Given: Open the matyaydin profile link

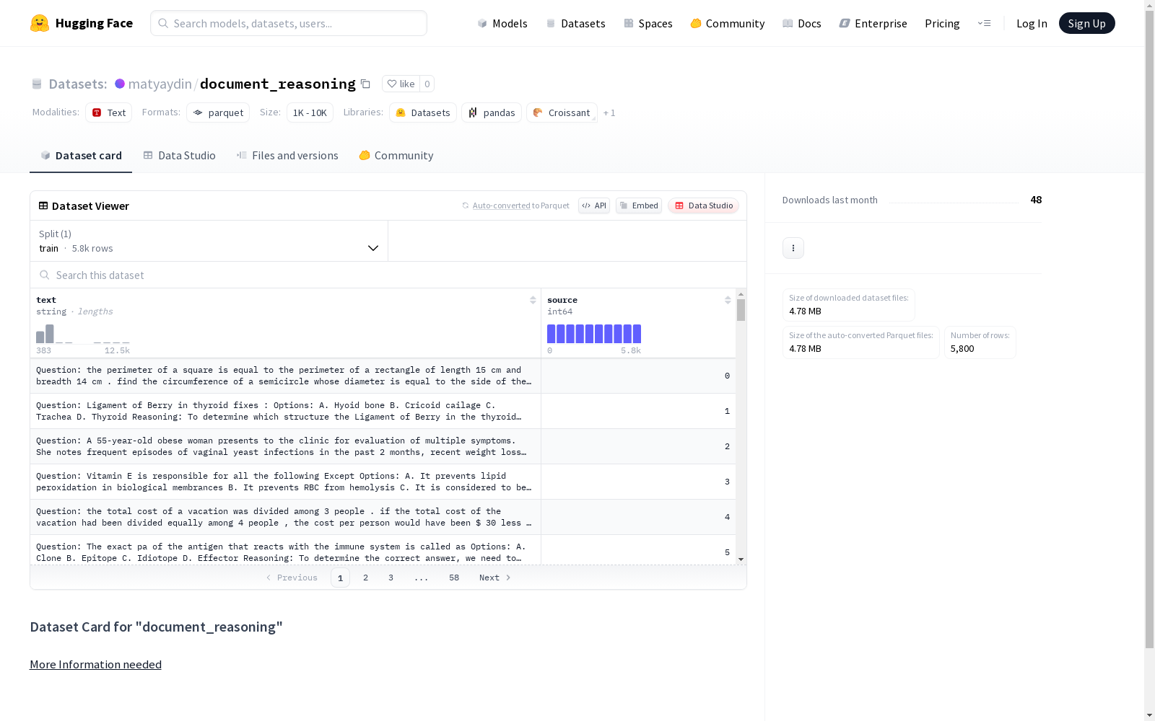Looking at the screenshot, I should tap(160, 84).
